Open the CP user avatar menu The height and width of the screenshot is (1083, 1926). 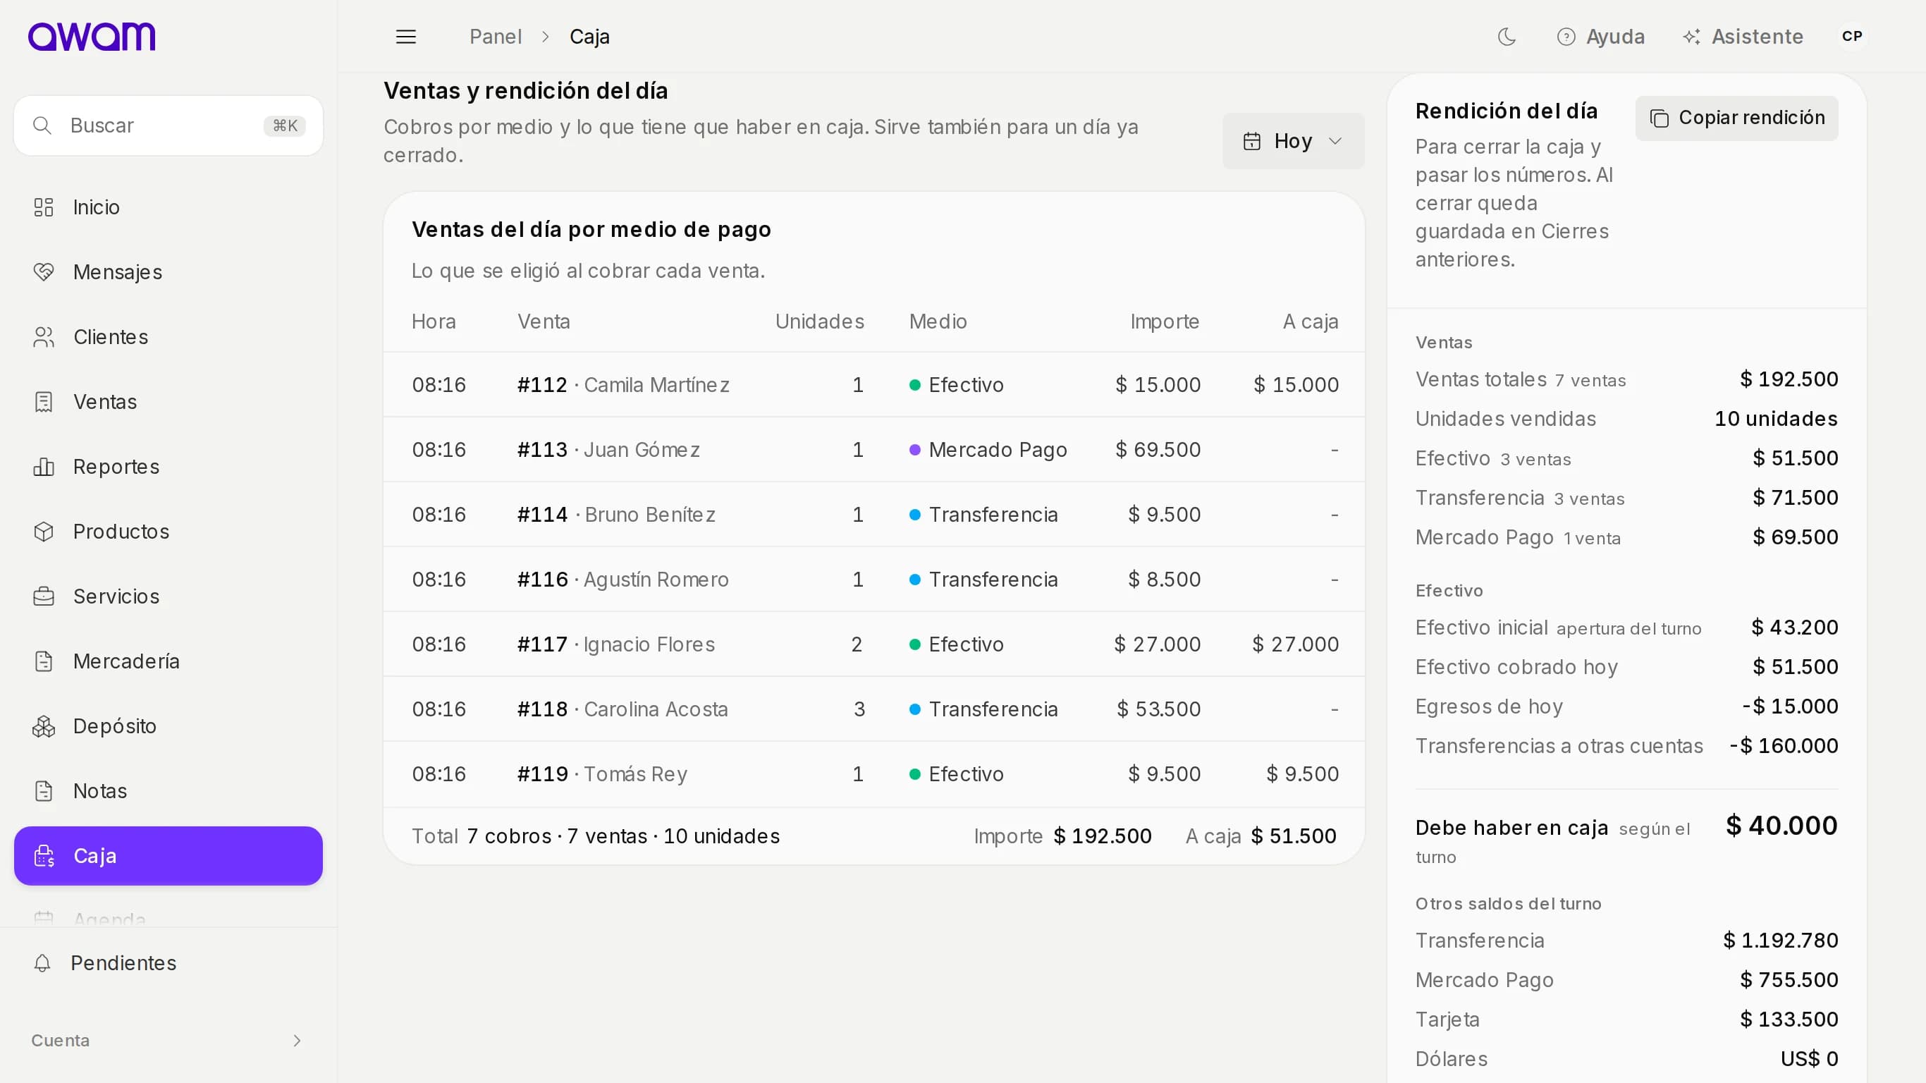[1852, 36]
